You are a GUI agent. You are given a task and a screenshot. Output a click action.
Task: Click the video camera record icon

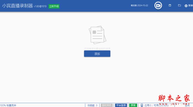point(158,6)
